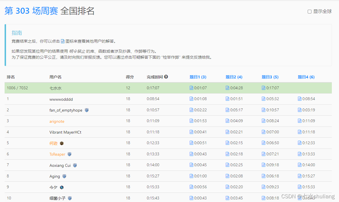This screenshot has width=339, height=202.
Task: View Aging's problem 2 solution code icon
Action: coord(227,176)
